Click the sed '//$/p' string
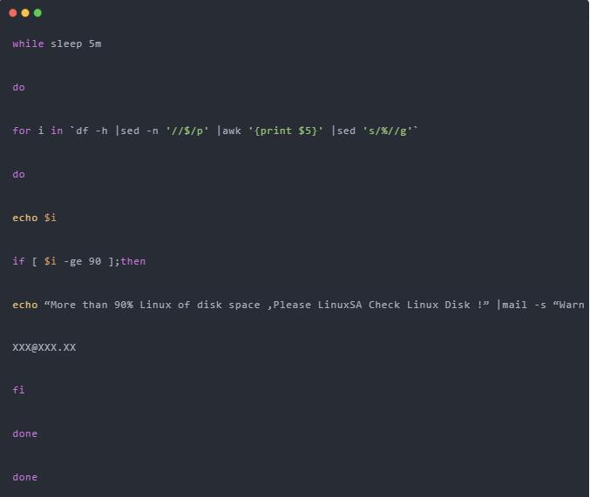 186,131
